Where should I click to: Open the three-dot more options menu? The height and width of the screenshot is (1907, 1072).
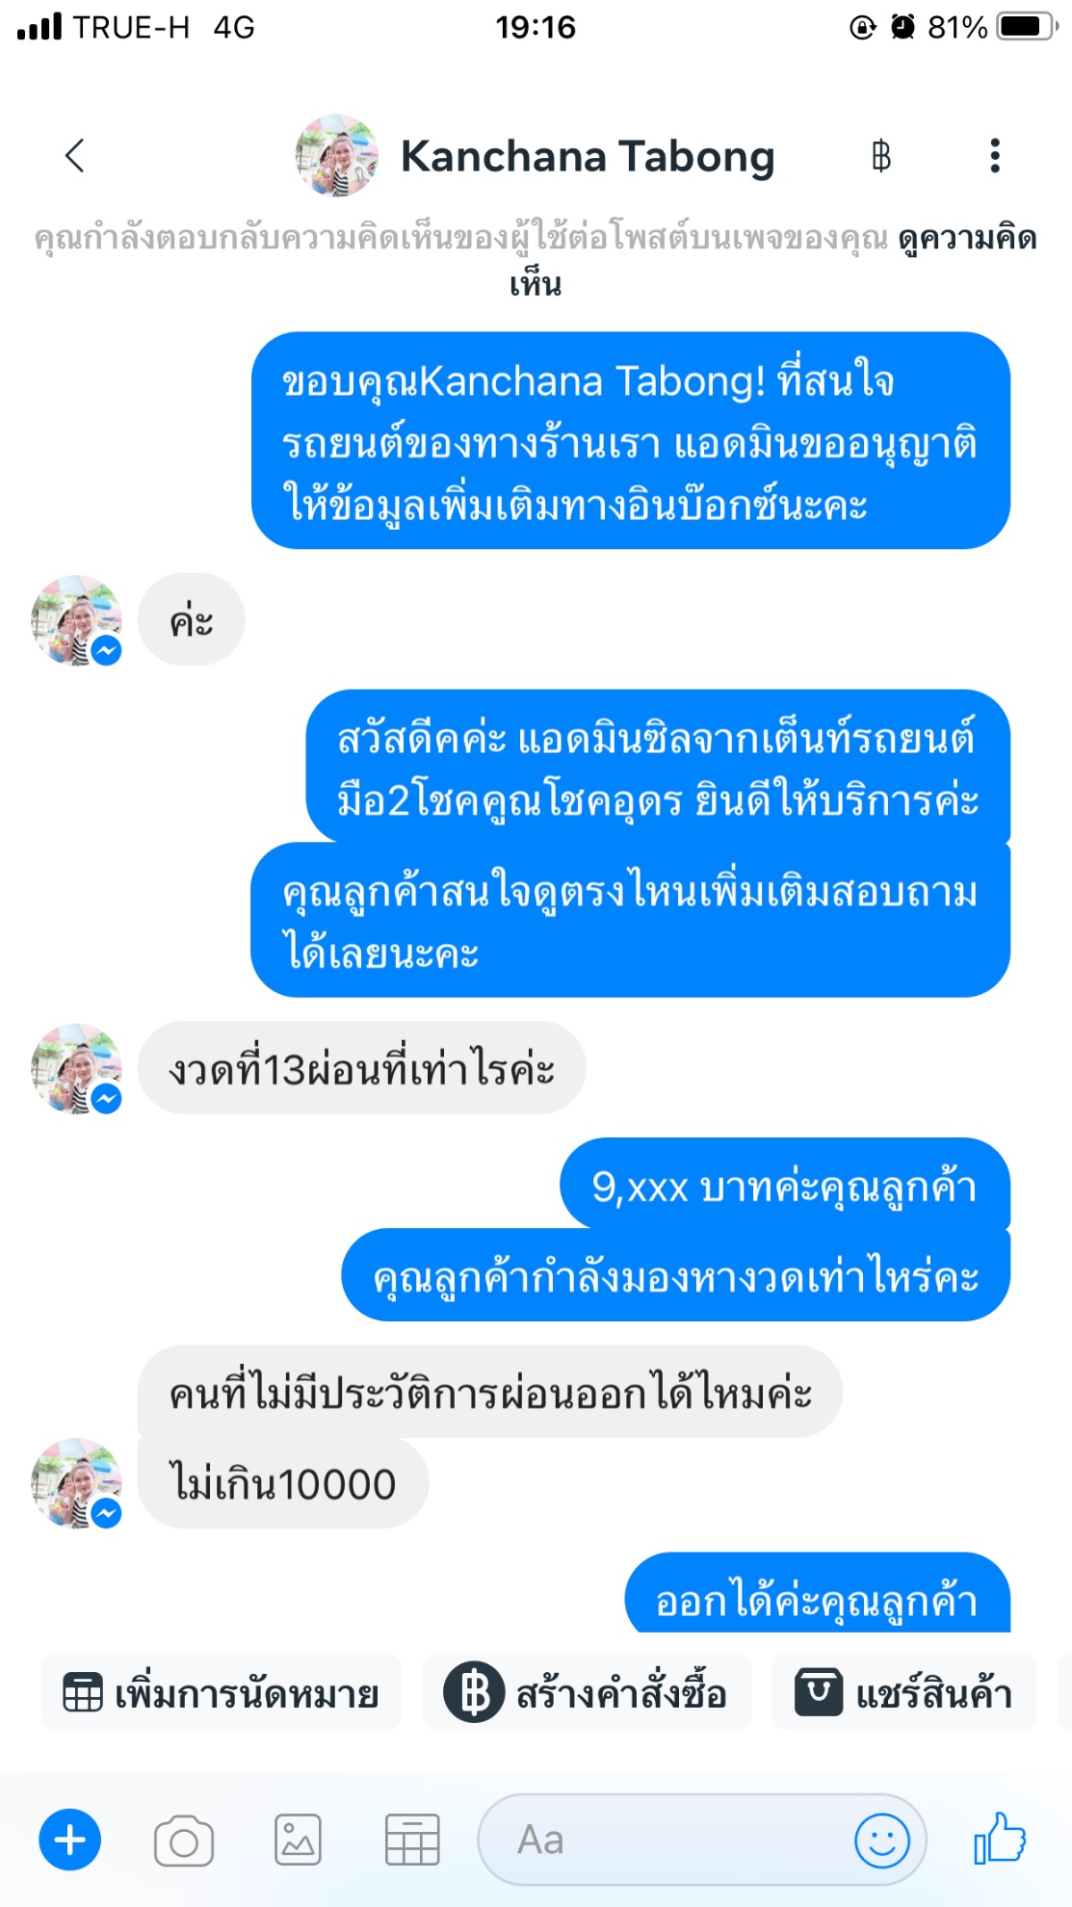995,156
